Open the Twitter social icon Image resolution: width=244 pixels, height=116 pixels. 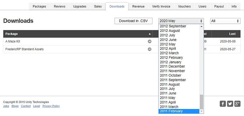click(x=230, y=104)
